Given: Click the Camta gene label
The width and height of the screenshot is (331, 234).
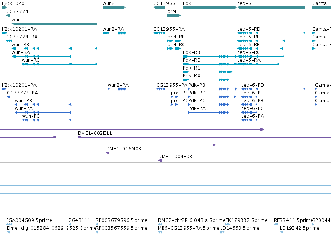Looking at the screenshot, I should point(319,3).
